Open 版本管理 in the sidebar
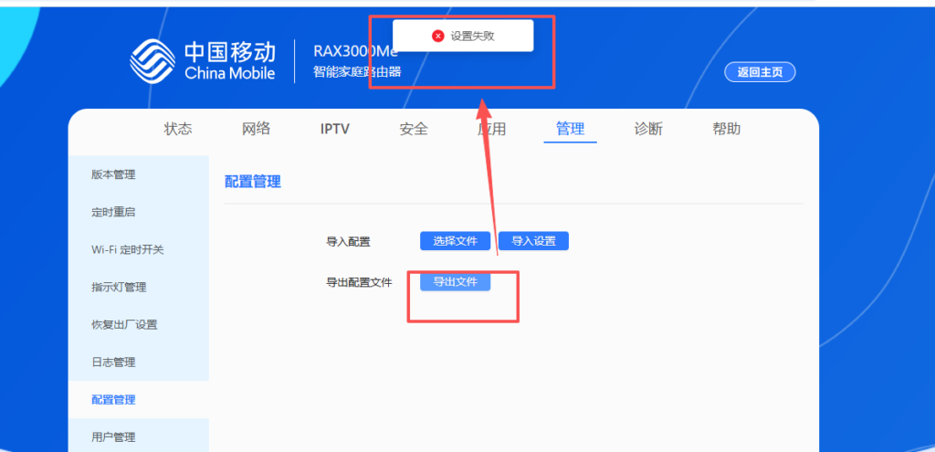 click(139, 174)
